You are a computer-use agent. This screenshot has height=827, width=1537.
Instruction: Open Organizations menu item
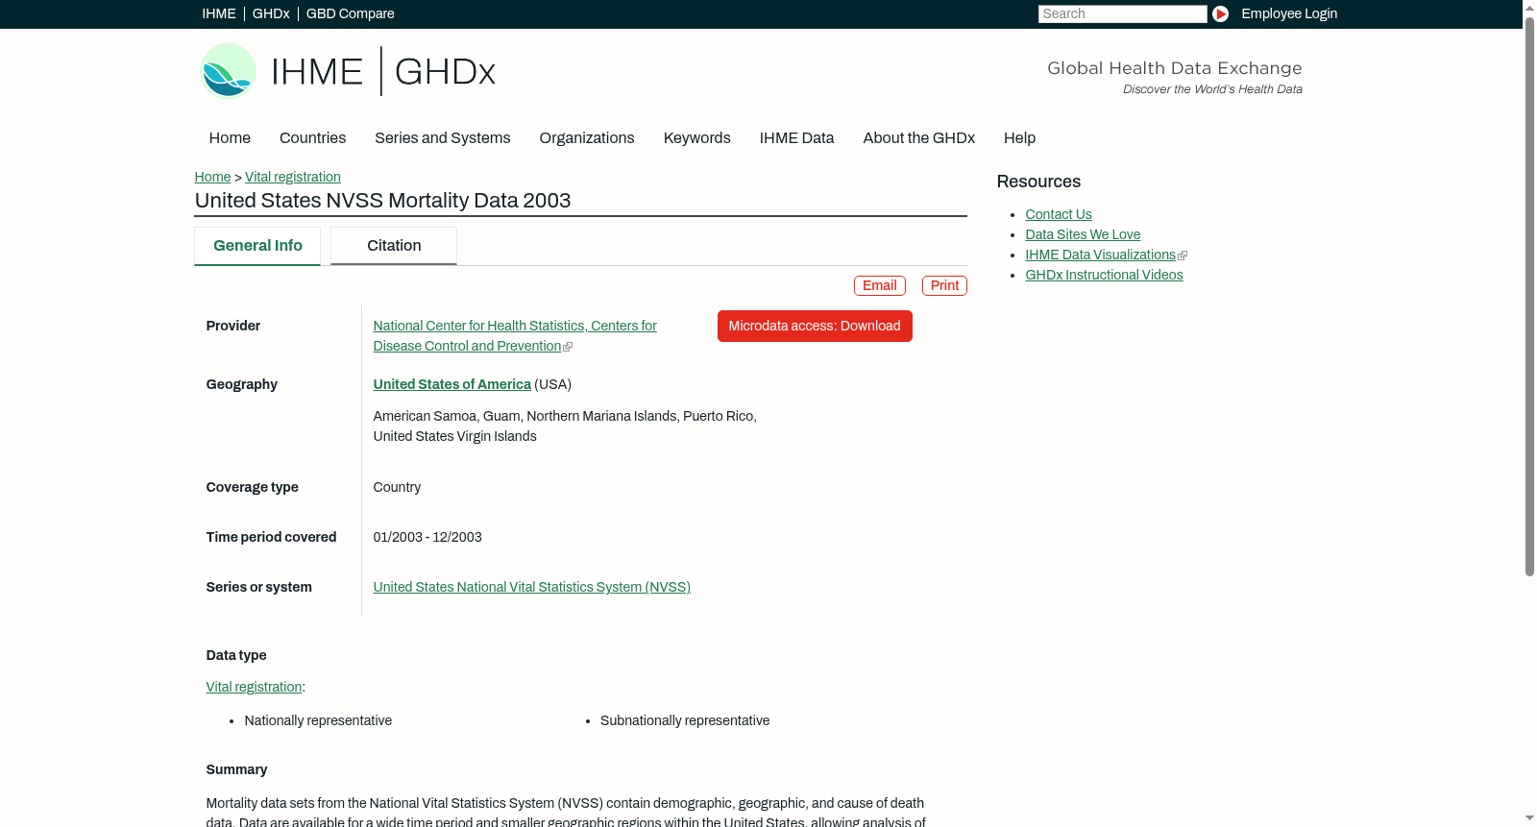(587, 138)
